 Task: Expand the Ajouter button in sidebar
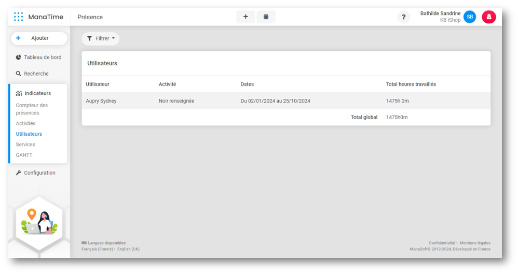(x=39, y=38)
